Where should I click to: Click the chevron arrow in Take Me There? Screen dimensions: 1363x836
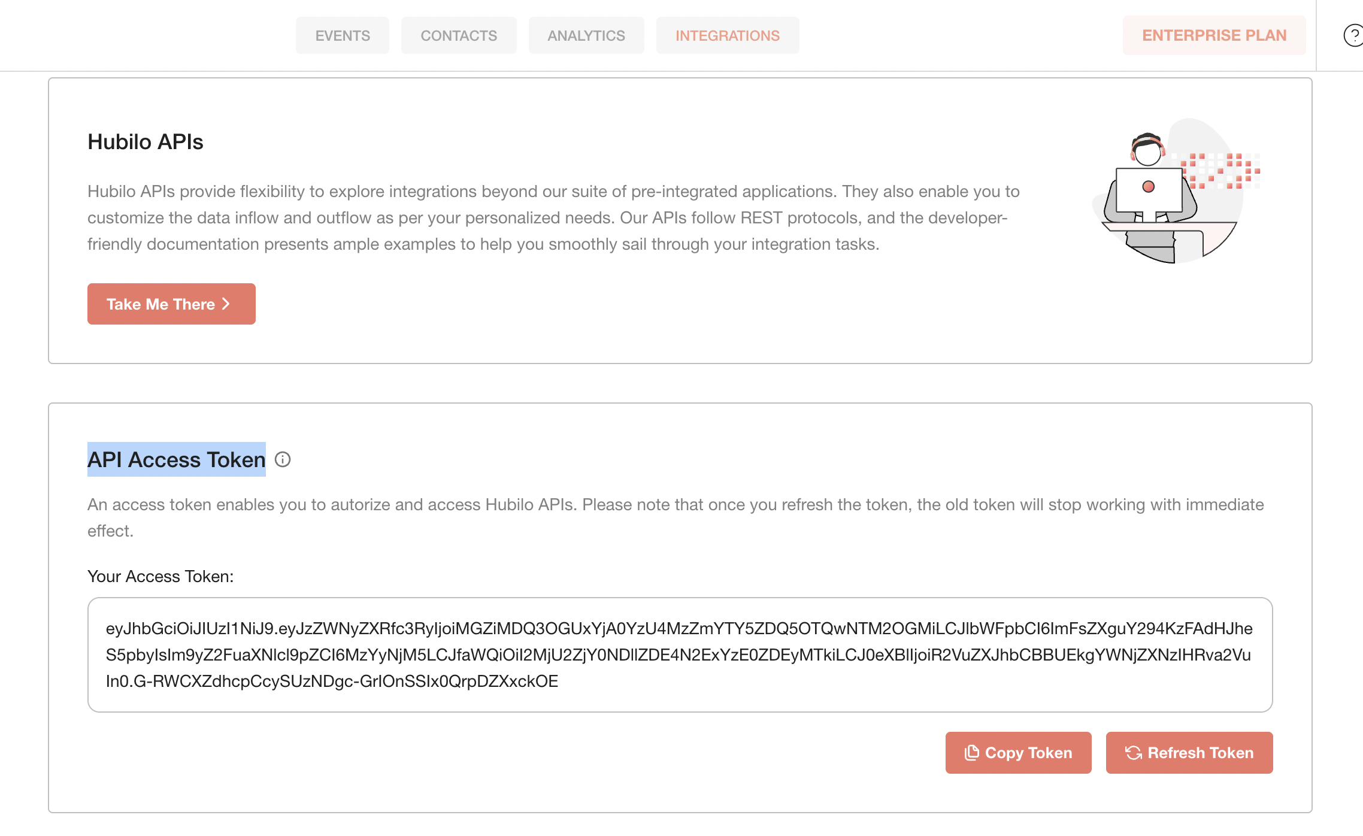point(226,304)
